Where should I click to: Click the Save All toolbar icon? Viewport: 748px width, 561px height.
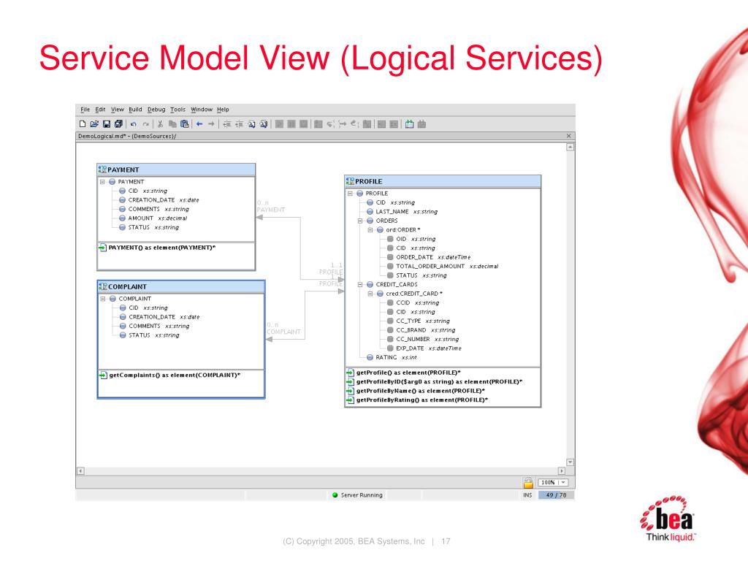tap(118, 124)
